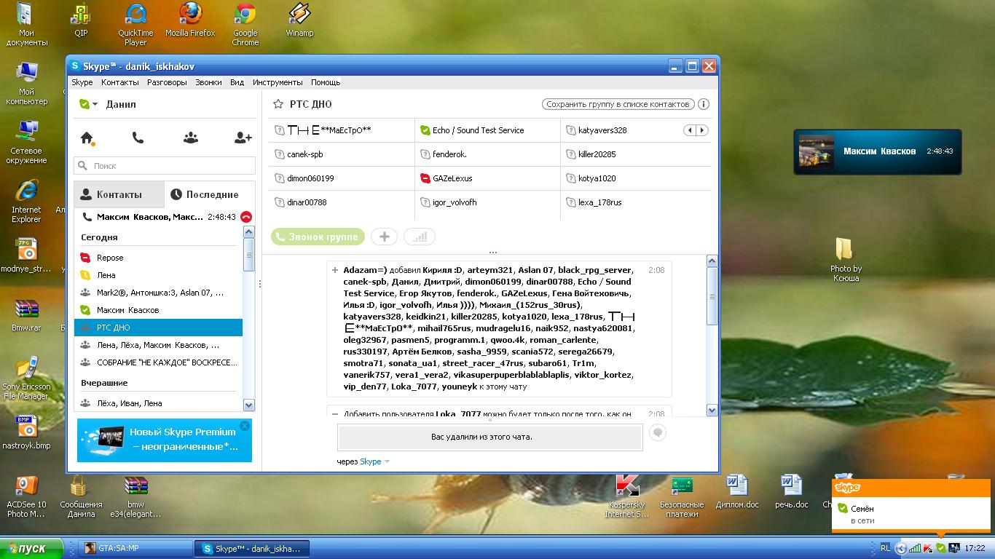The width and height of the screenshot is (995, 559).
Task: Select Лена conversation
Action: coord(158,275)
